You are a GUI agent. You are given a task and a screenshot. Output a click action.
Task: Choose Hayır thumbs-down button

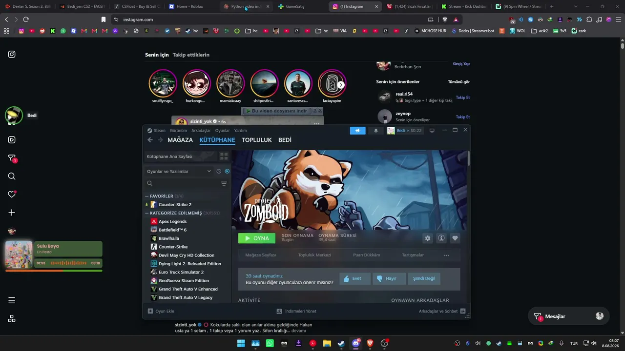pyautogui.click(x=389, y=278)
